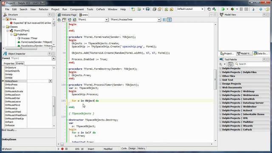Select FormCreate(Sender: TObject) in Structure tree
The height and width of the screenshot is (153, 272).
(37, 42)
